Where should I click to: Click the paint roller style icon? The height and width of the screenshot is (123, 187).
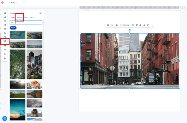pyautogui.click(x=137, y=25)
